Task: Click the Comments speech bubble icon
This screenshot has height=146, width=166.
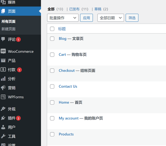Action: pos(3,39)
